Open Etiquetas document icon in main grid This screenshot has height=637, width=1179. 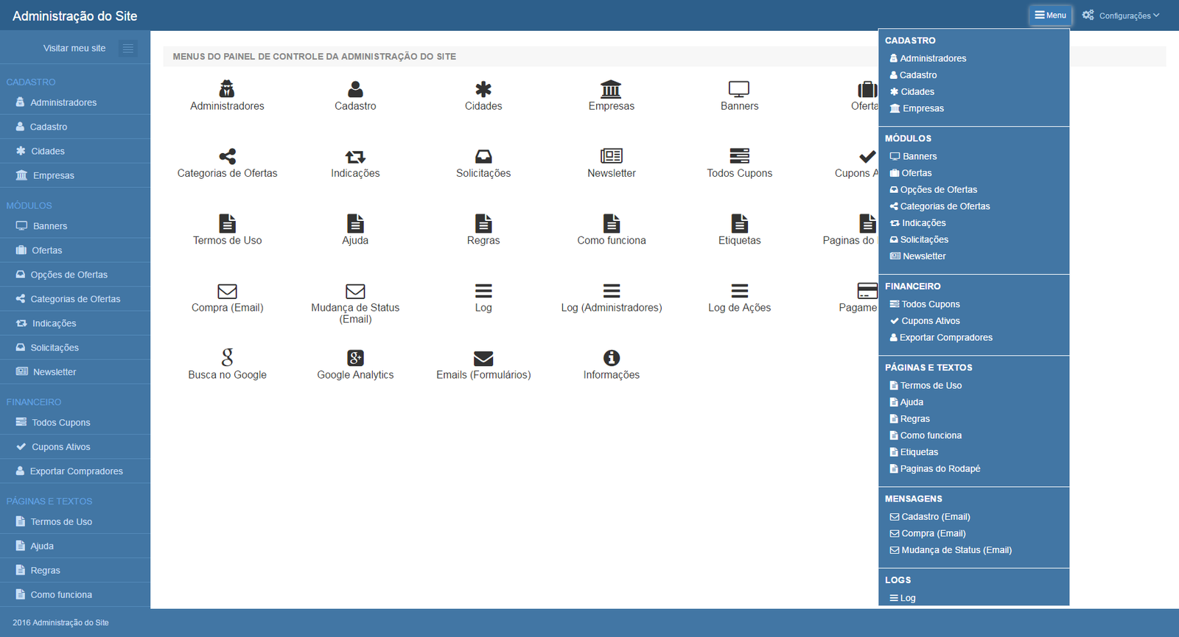(739, 223)
